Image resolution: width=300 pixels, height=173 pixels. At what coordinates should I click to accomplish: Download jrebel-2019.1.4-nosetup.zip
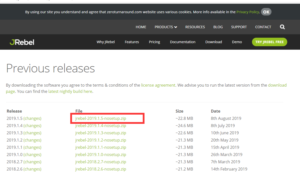tap(101, 126)
